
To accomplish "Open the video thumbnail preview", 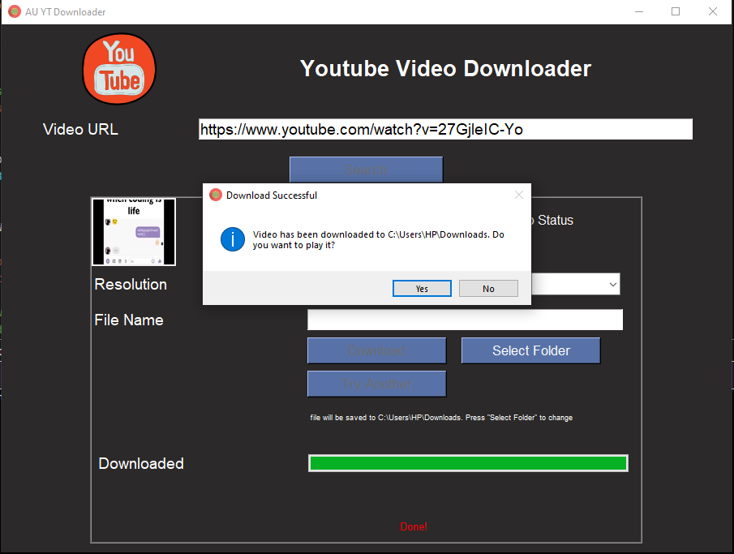I will [x=134, y=232].
